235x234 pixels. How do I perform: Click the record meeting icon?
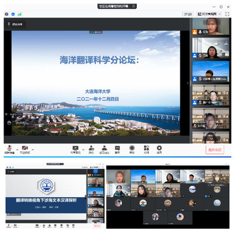(132, 150)
